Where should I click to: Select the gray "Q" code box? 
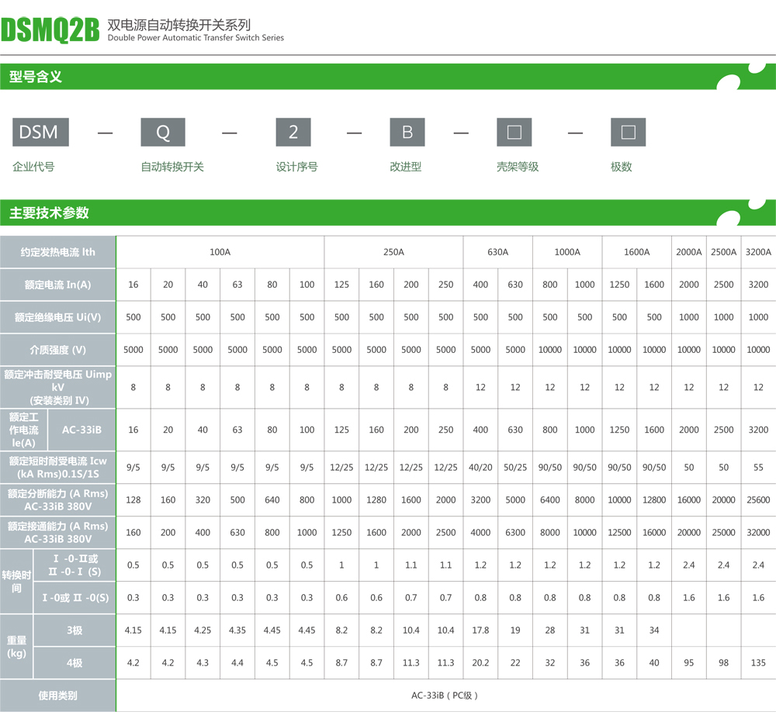coord(163,132)
